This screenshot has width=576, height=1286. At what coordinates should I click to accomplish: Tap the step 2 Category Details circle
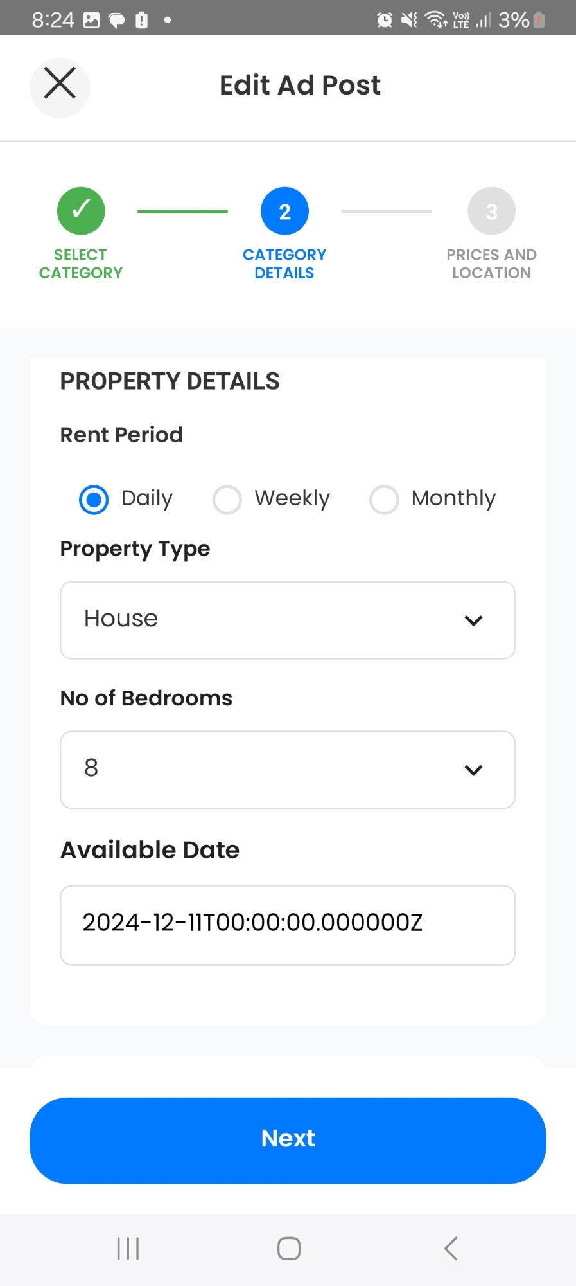tap(284, 211)
